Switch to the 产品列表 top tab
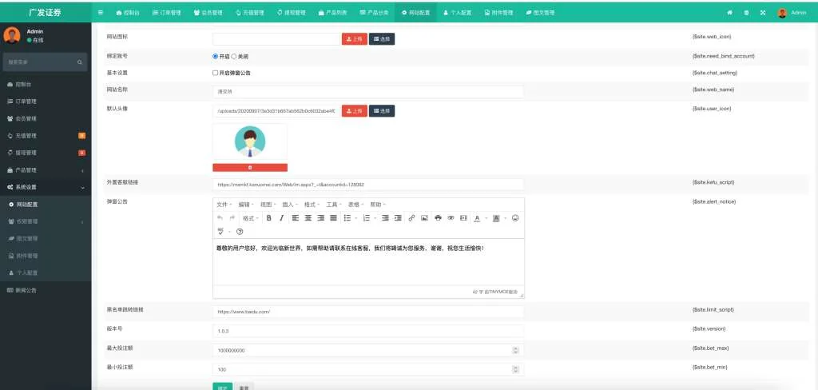Screen dimensions: 818x390 point(333,13)
